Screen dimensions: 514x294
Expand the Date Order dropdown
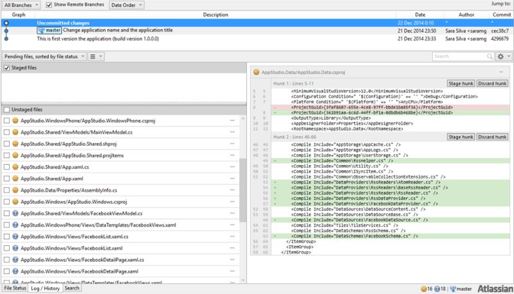coord(127,5)
